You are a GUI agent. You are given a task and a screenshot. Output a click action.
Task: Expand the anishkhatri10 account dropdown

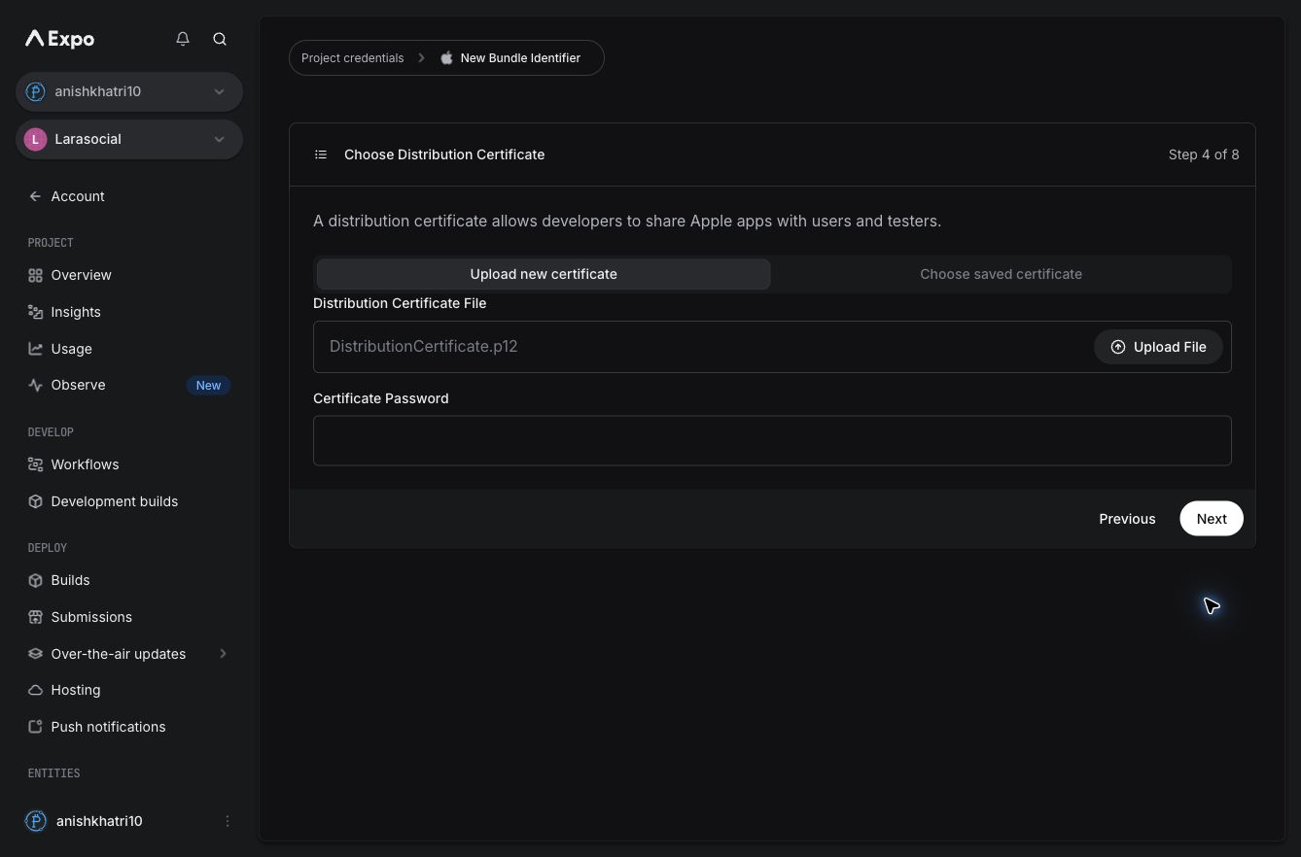(x=219, y=91)
